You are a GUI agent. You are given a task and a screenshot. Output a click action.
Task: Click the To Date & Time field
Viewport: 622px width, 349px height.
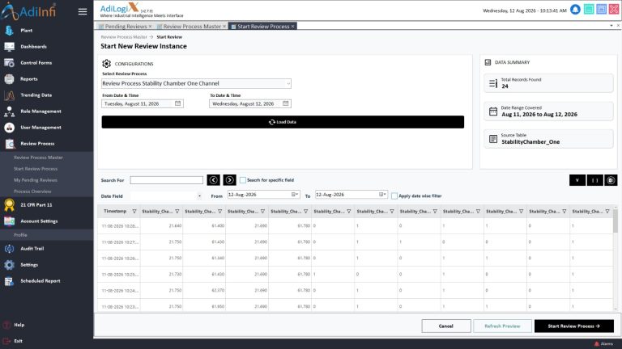tap(250, 103)
